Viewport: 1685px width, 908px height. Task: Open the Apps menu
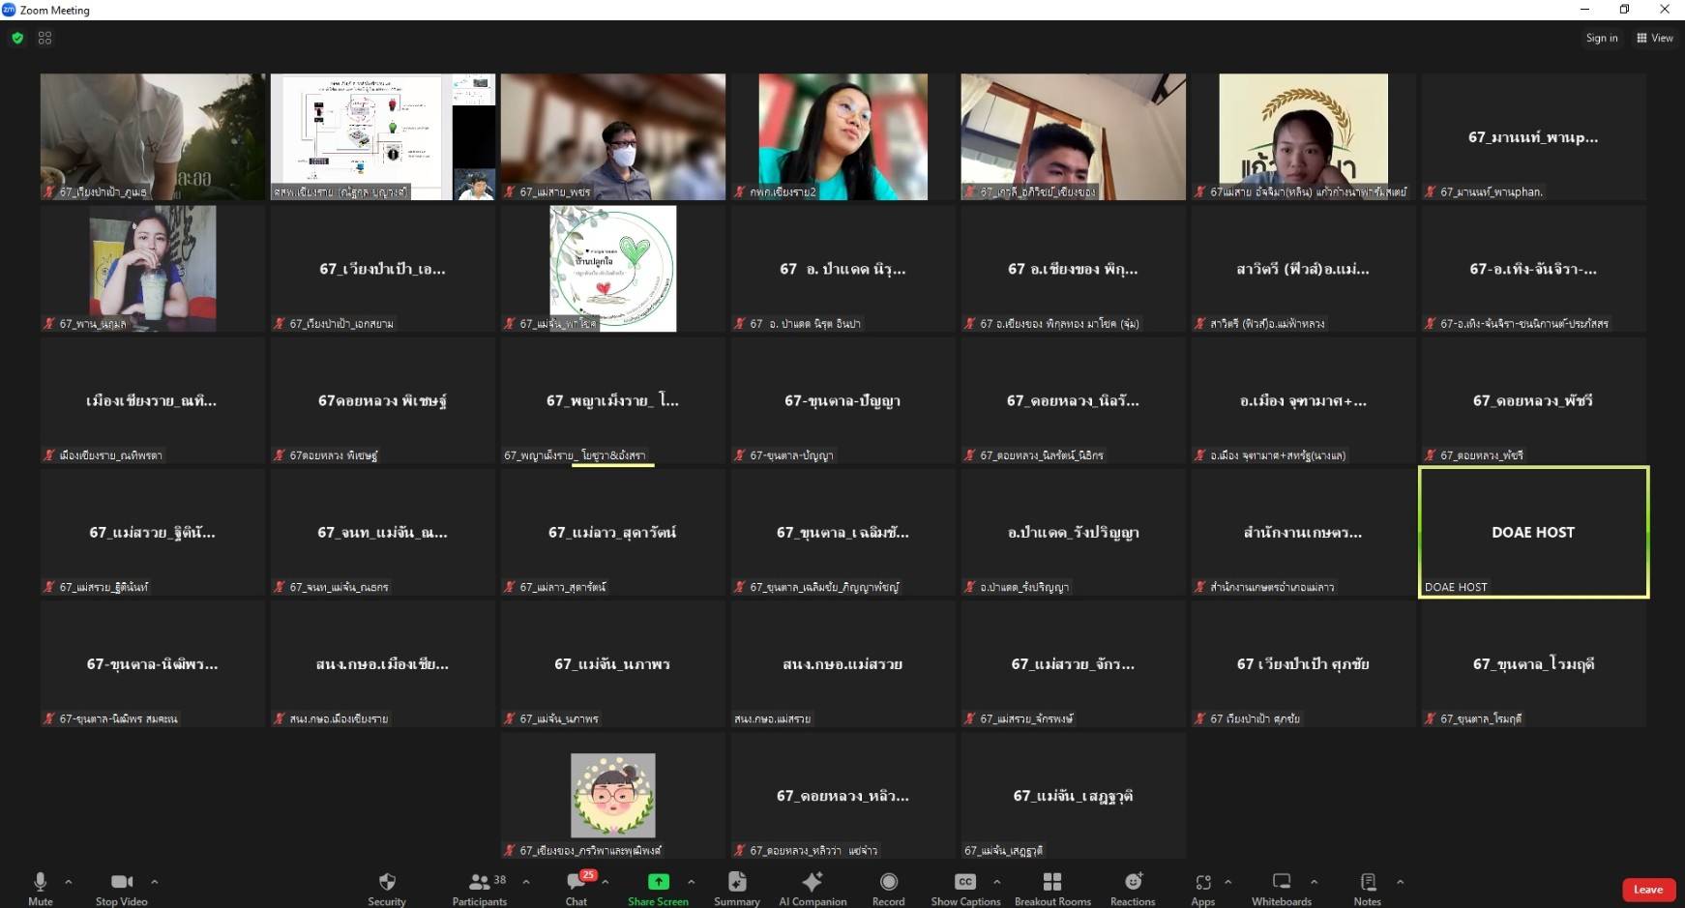(1202, 887)
